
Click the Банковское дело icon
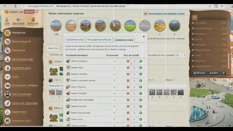(7, 121)
